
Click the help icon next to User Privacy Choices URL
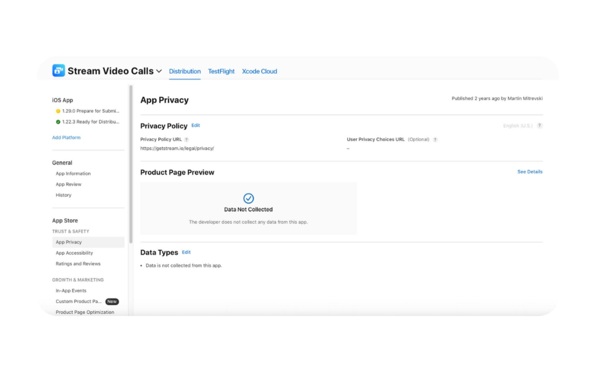click(435, 140)
